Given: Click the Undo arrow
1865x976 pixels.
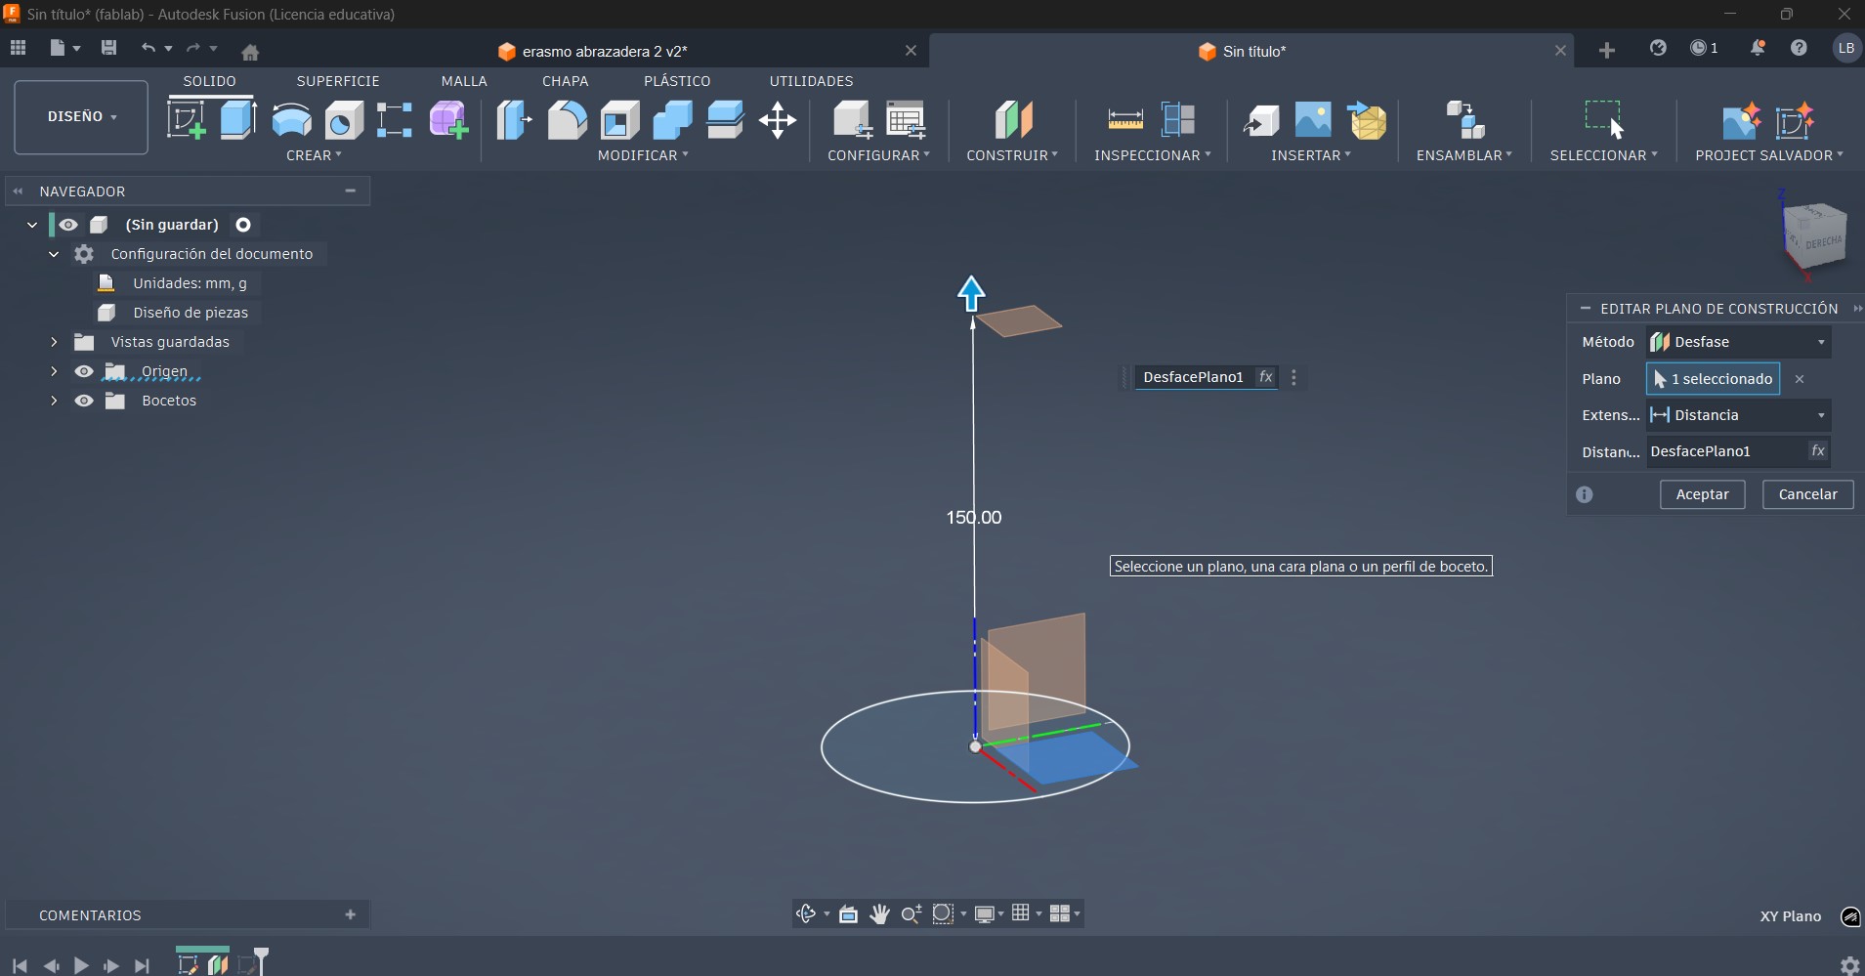Looking at the screenshot, I should click(148, 48).
